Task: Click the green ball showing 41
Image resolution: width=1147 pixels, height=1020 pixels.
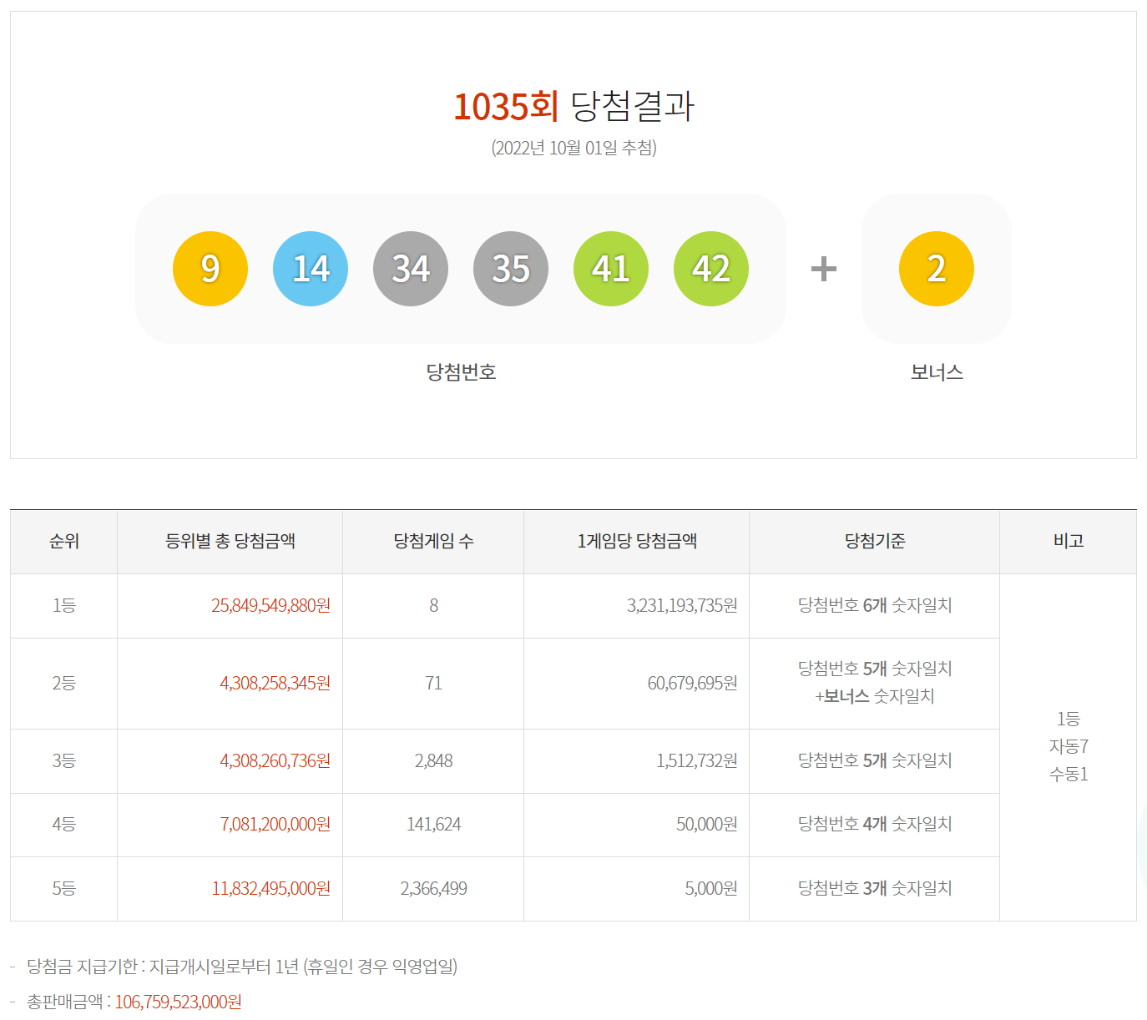Action: click(x=610, y=268)
